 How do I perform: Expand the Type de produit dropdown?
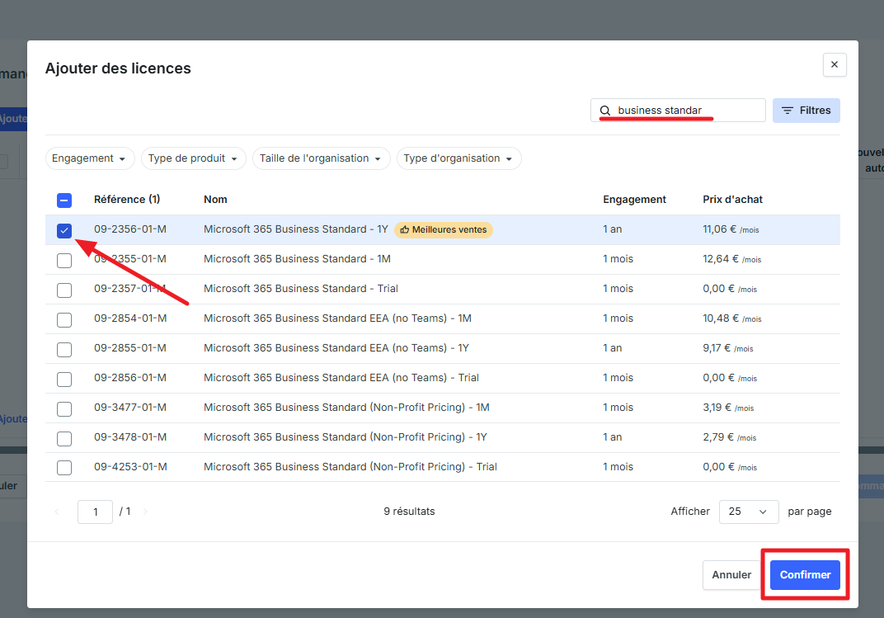point(193,158)
